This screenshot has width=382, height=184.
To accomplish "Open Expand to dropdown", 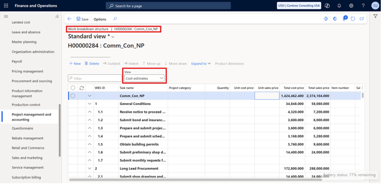I will (201, 64).
